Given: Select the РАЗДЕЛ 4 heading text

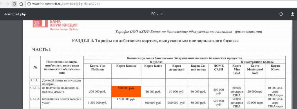Looking at the screenshot, I should click(155, 41).
